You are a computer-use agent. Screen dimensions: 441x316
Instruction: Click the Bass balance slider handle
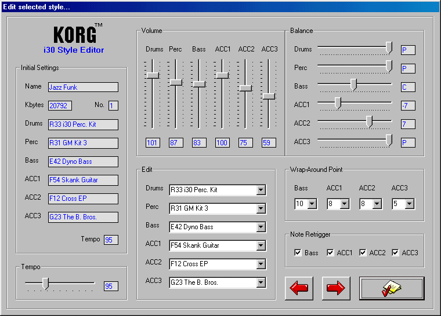[353, 84]
